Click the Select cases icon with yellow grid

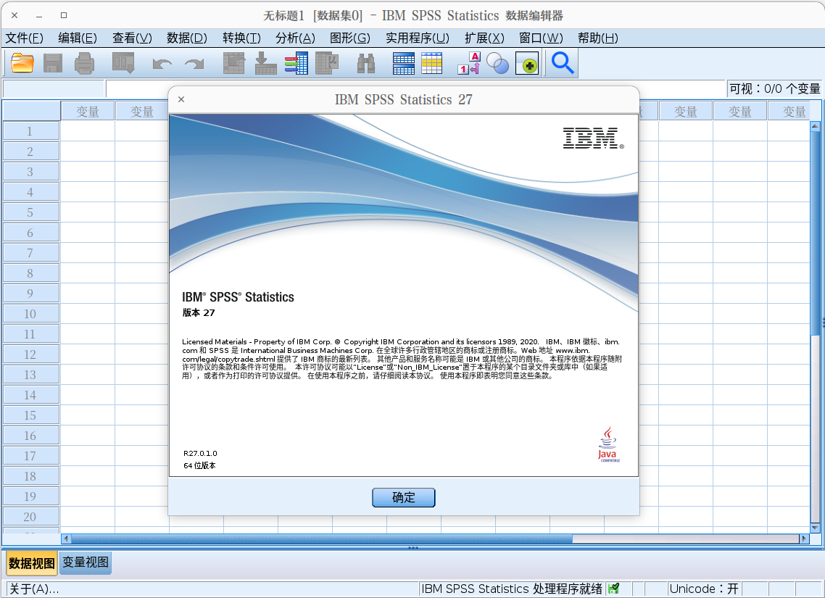(x=431, y=63)
